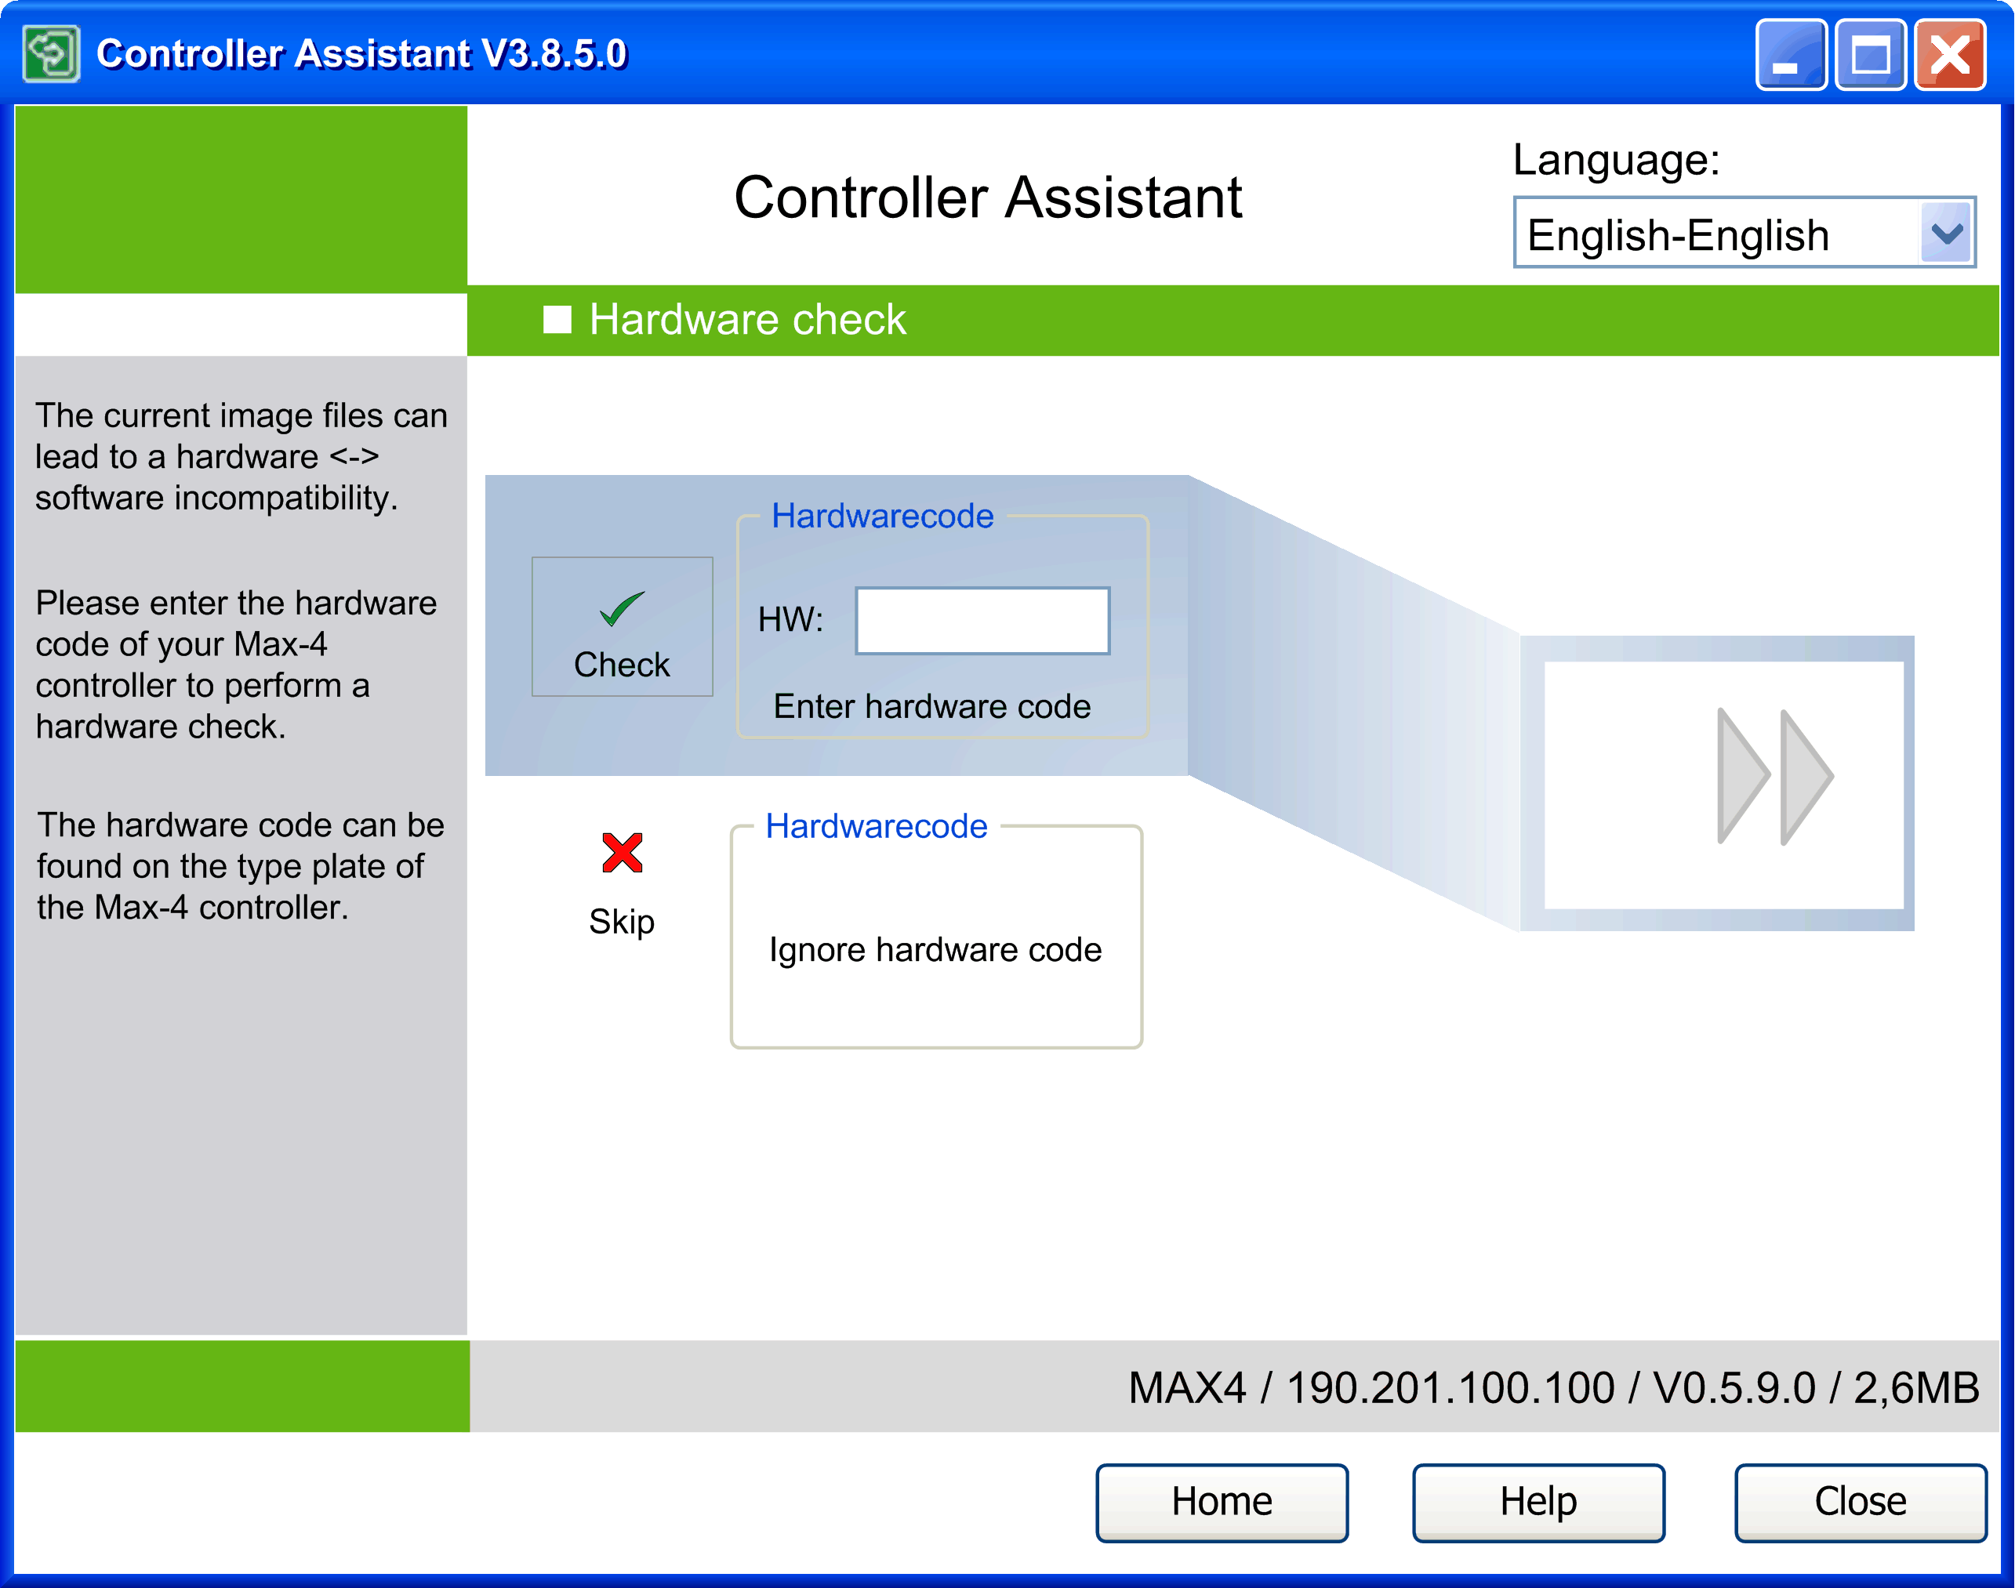Click the MAX4 / 190.201.100.100 status text
Screen dimensions: 2015x1588
pos(1554,1387)
